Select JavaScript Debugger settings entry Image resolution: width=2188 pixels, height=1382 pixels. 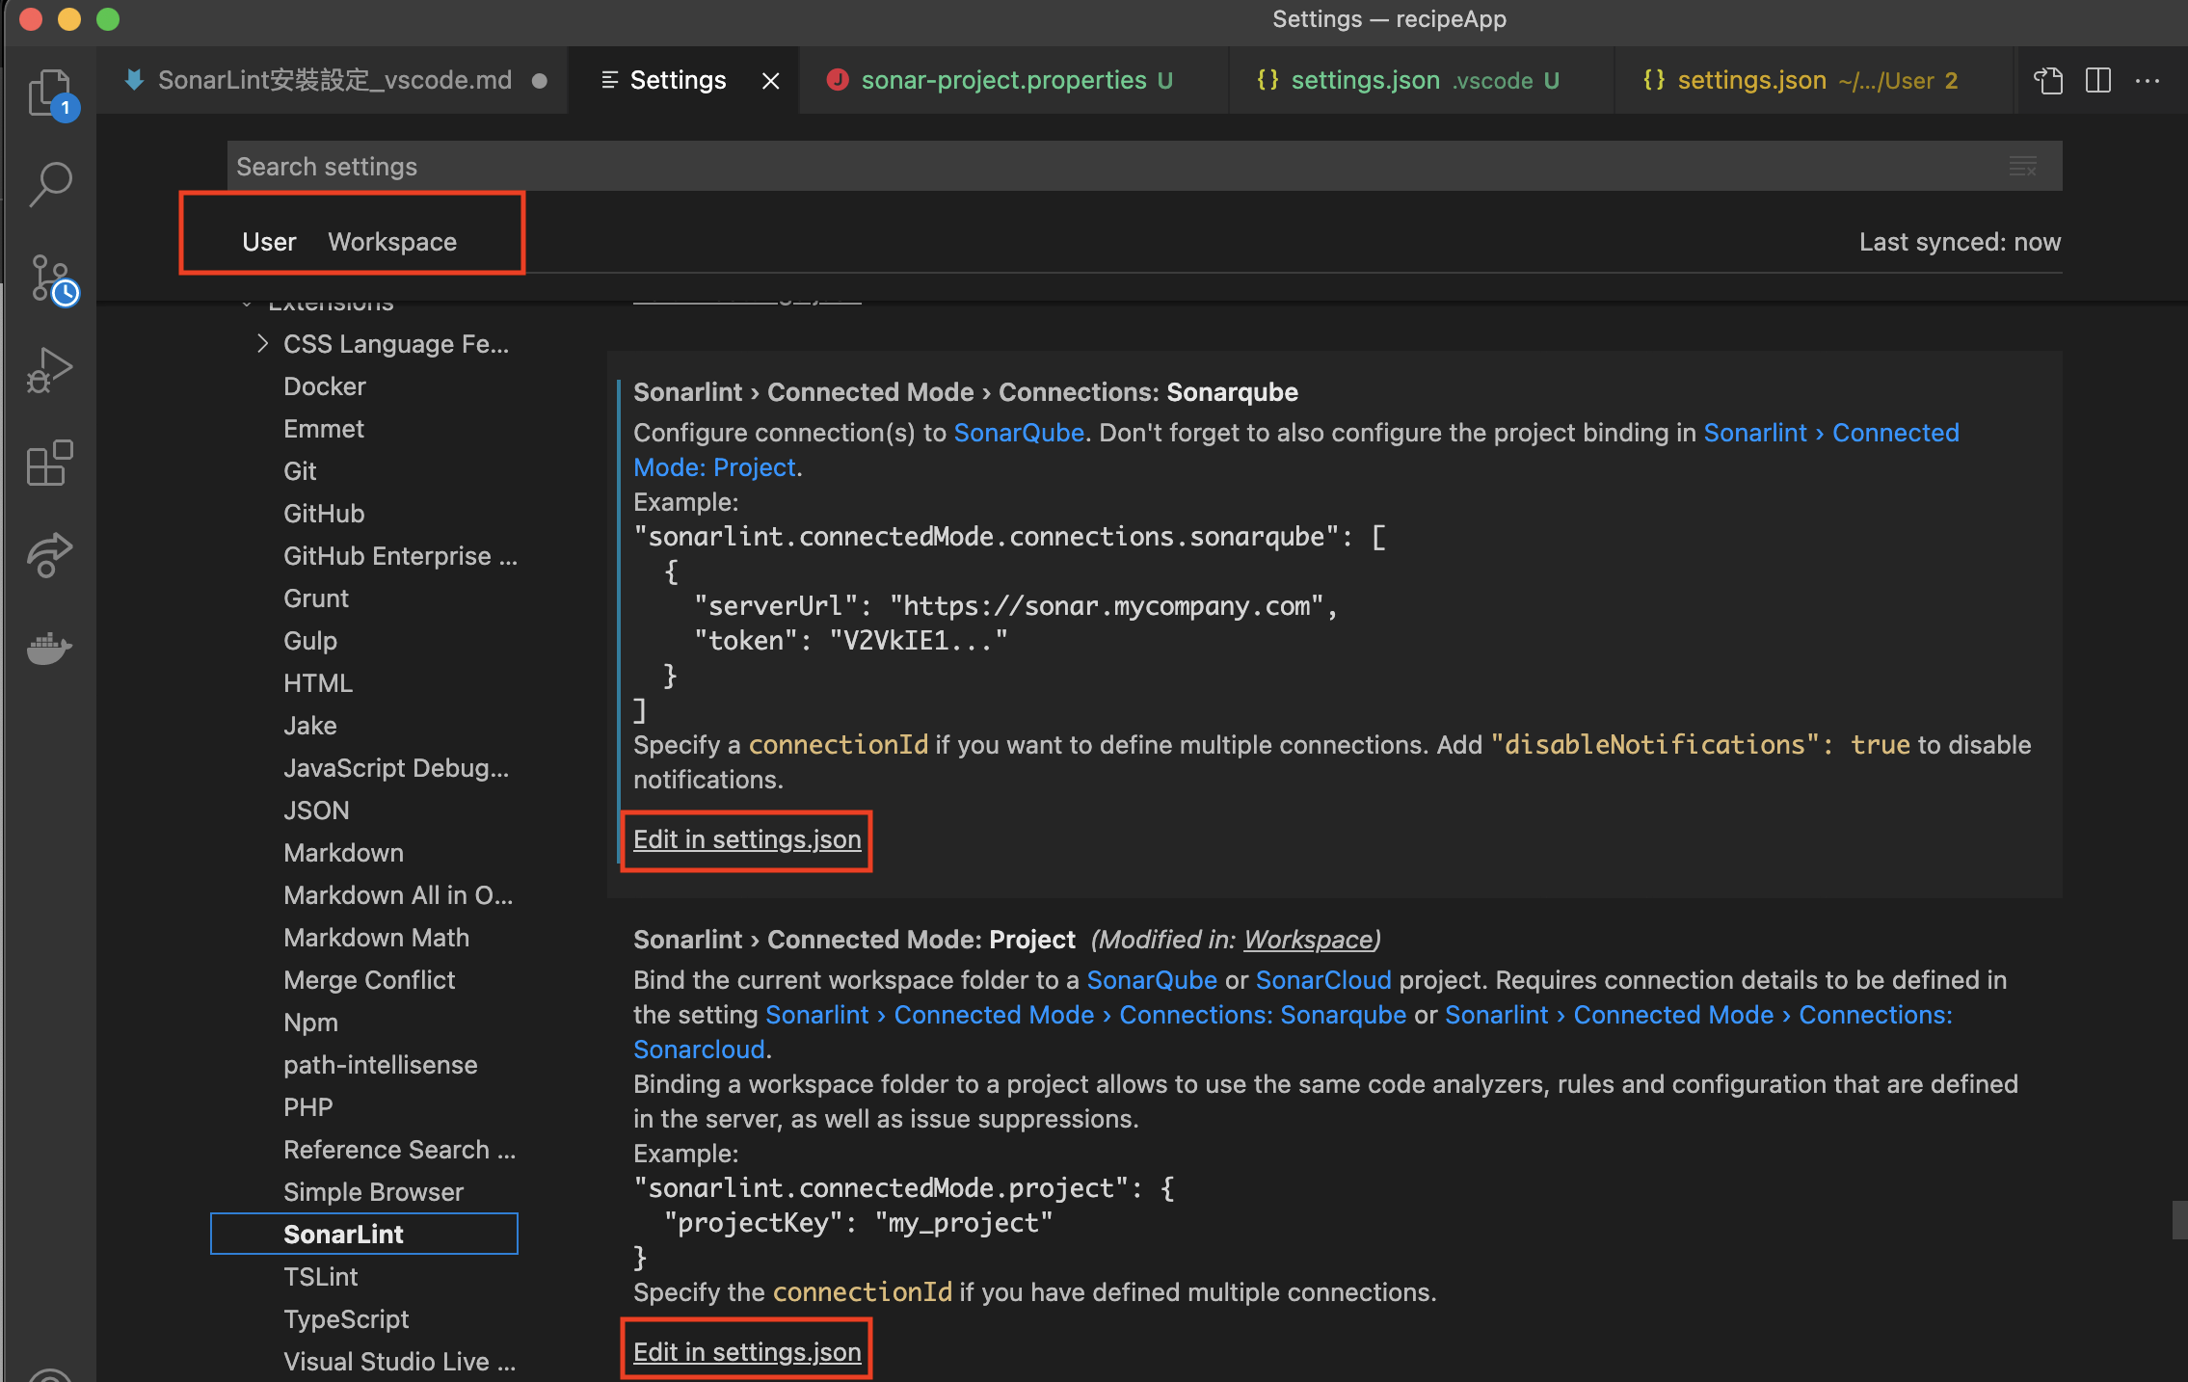pos(396,768)
